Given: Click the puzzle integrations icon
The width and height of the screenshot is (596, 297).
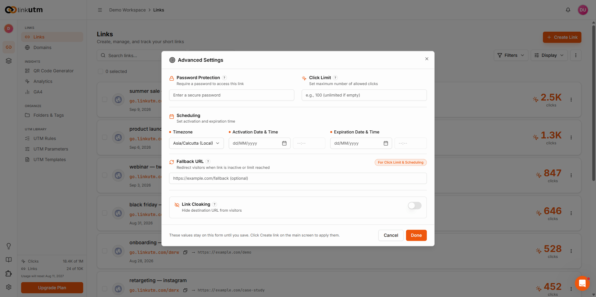Looking at the screenshot, I should pos(9,273).
